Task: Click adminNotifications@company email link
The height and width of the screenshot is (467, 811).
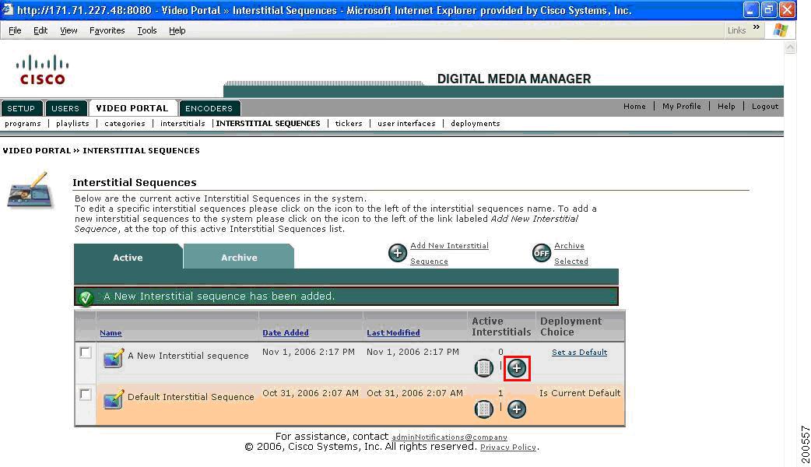Action: (449, 437)
